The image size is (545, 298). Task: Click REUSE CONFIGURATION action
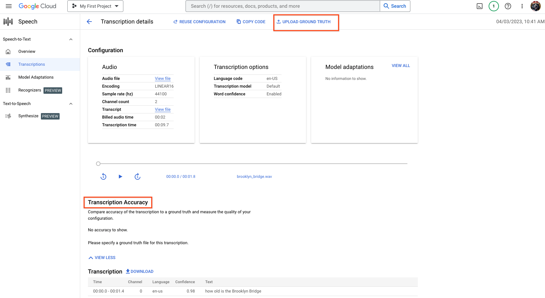tap(199, 22)
